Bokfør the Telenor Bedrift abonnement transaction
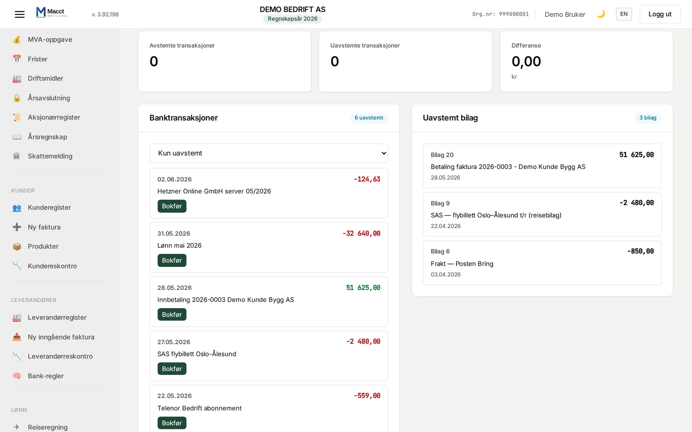The height and width of the screenshot is (432, 692). 172,423
